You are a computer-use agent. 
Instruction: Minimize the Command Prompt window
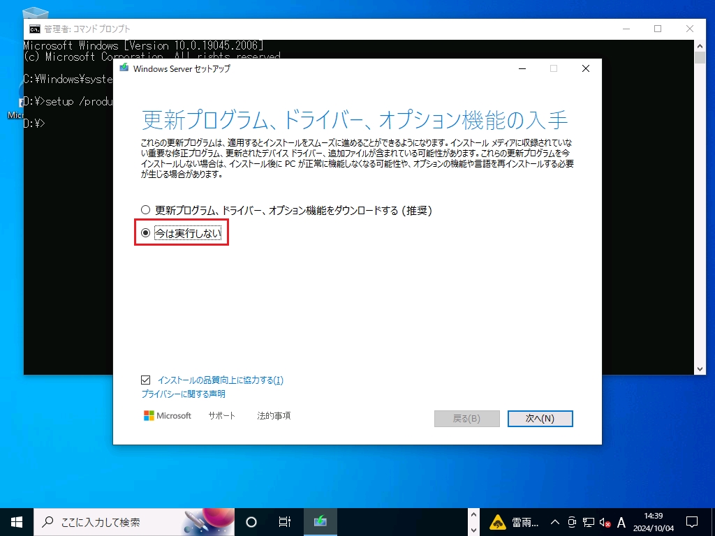pos(626,29)
